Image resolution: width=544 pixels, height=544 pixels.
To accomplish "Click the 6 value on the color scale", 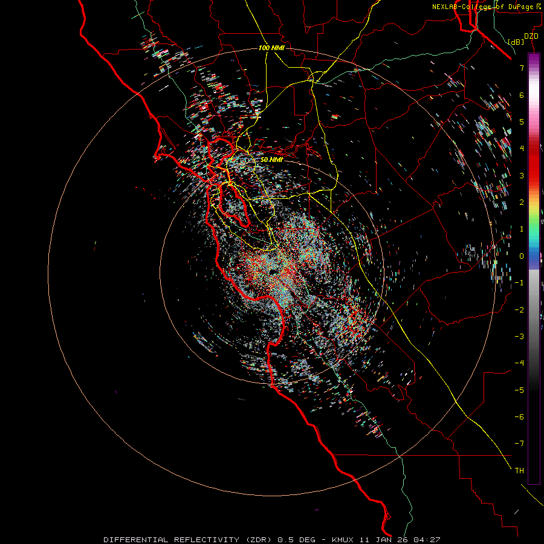I will [x=522, y=95].
